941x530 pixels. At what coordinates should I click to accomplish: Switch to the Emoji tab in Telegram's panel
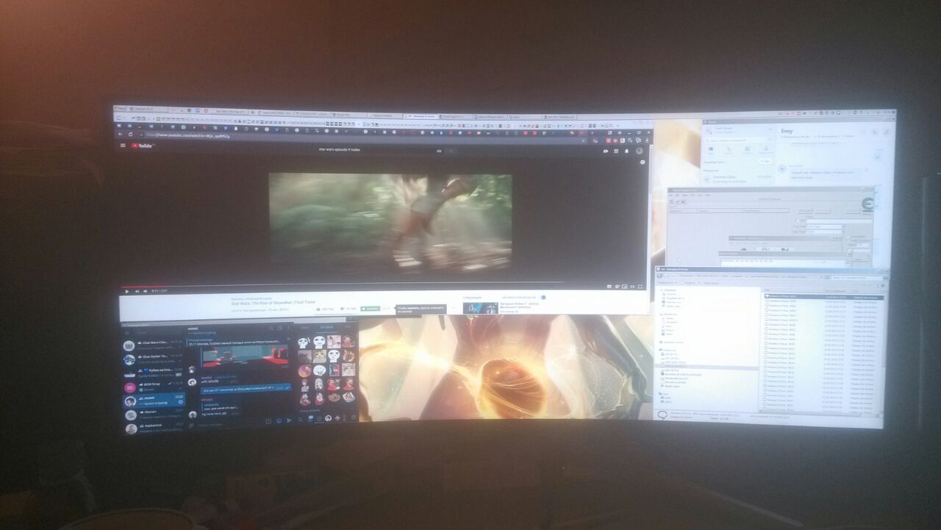click(305, 326)
